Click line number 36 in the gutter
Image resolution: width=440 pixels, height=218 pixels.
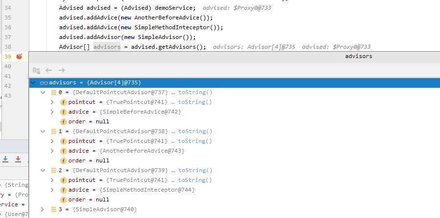click(7, 27)
